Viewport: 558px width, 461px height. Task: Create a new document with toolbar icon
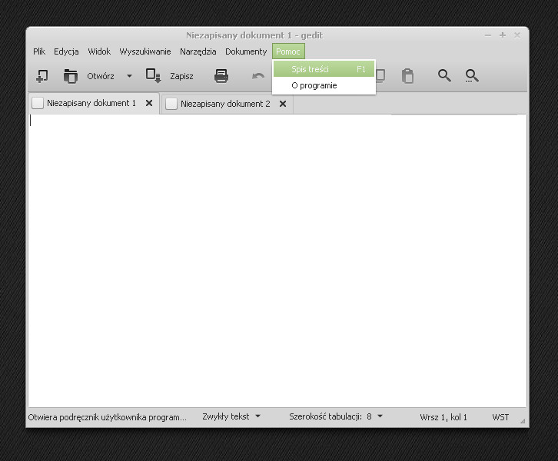click(42, 76)
